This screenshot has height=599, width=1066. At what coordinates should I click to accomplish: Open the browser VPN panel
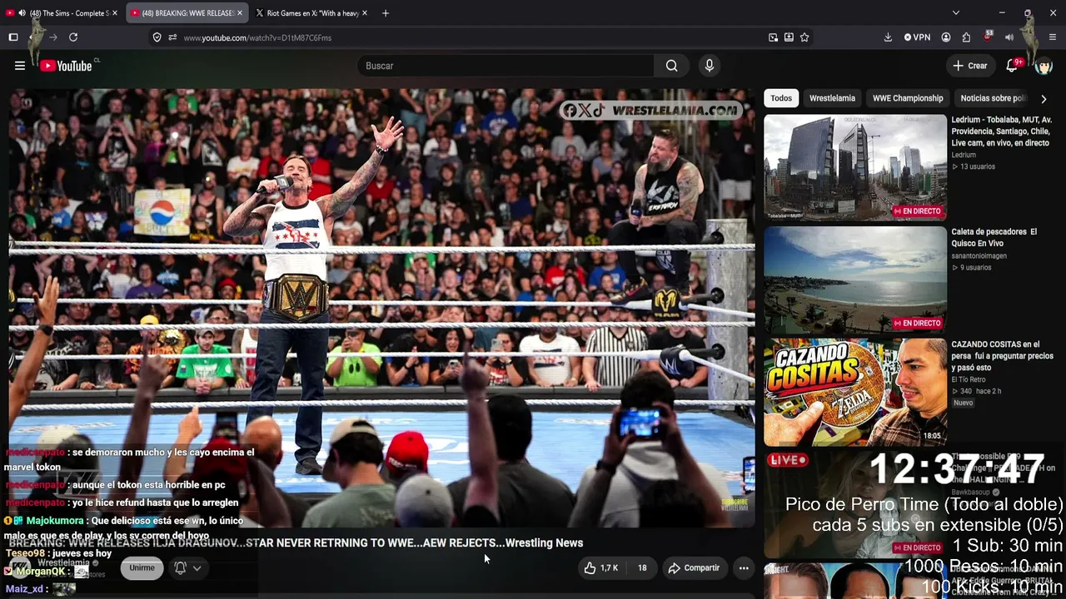917,37
